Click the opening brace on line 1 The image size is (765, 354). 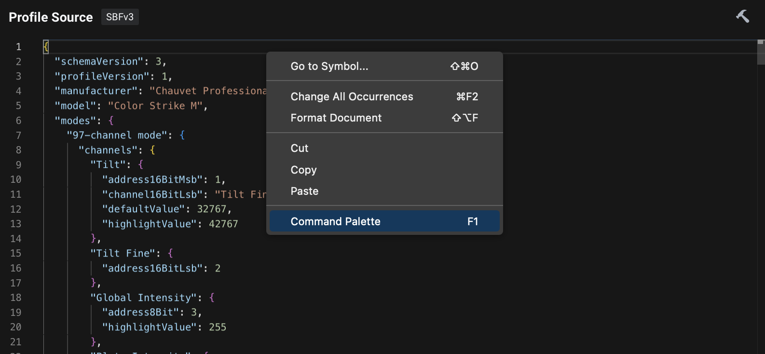(x=46, y=47)
